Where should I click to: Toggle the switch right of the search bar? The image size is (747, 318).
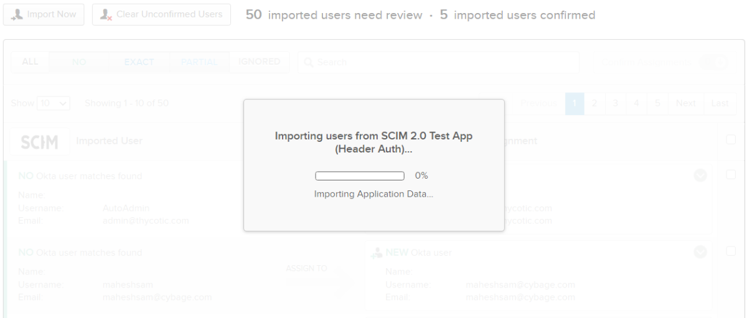pyautogui.click(x=713, y=62)
